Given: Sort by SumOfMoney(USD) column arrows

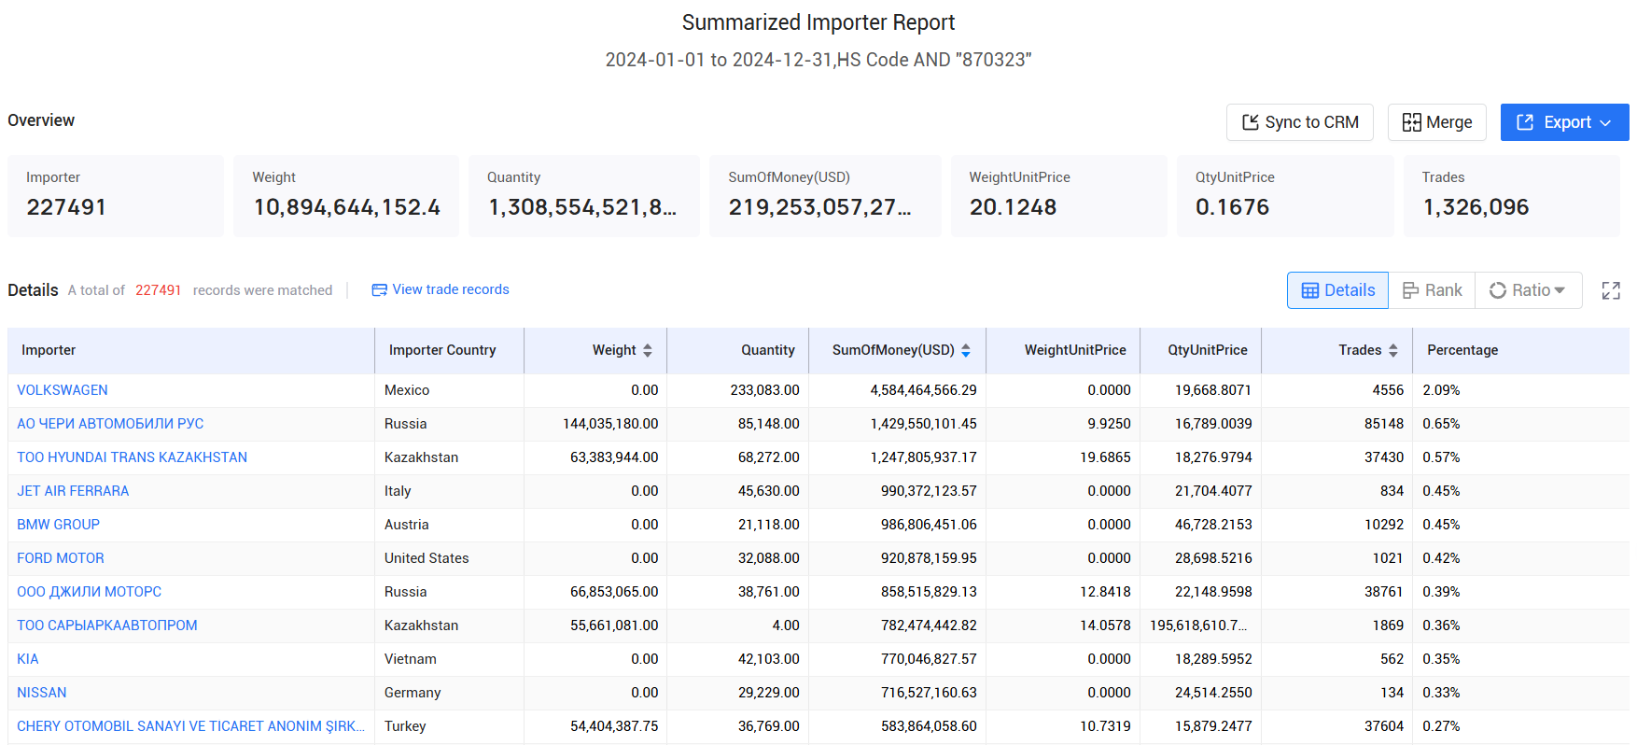Looking at the screenshot, I should coord(966,350).
